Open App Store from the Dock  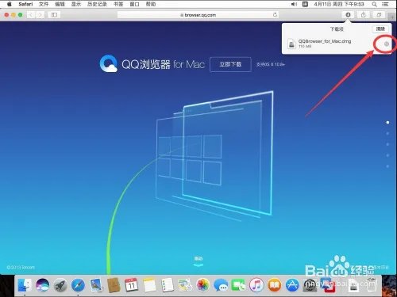click(x=292, y=285)
